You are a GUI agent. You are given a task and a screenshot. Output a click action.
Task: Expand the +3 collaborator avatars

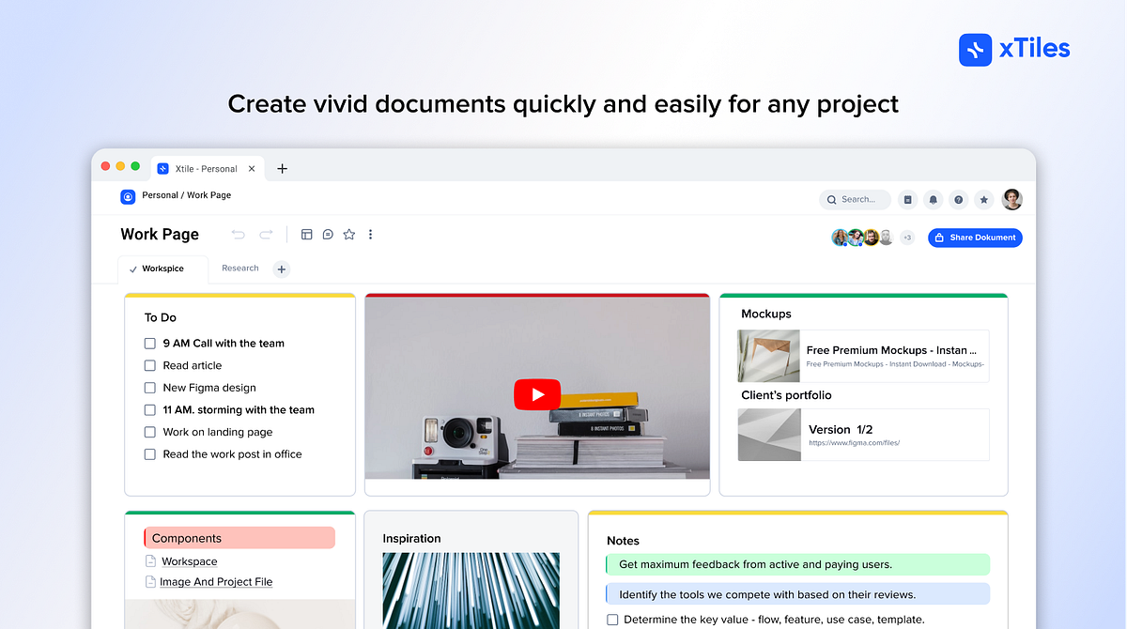click(907, 238)
